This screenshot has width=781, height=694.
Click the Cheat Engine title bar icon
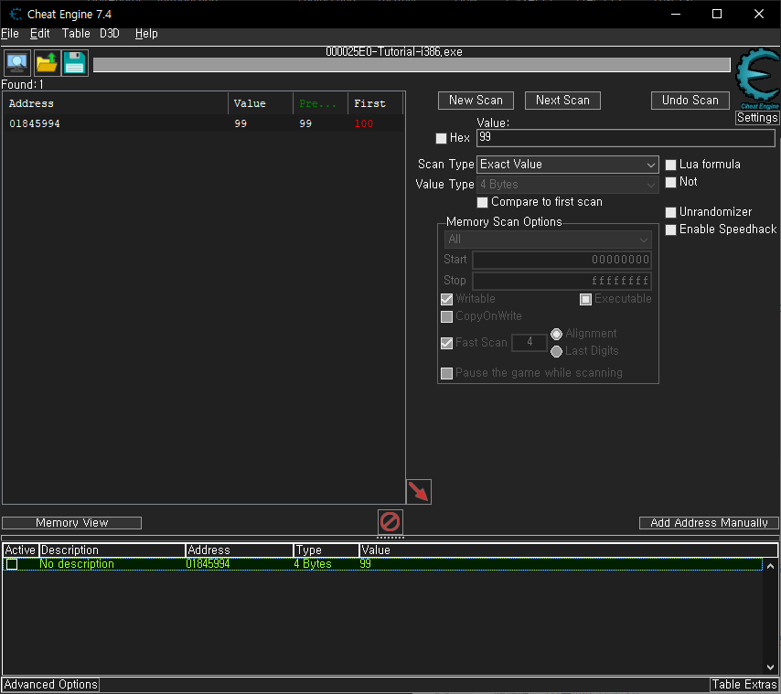(16, 14)
